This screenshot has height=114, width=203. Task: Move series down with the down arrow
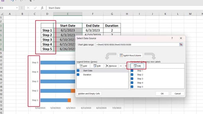tap(126, 66)
